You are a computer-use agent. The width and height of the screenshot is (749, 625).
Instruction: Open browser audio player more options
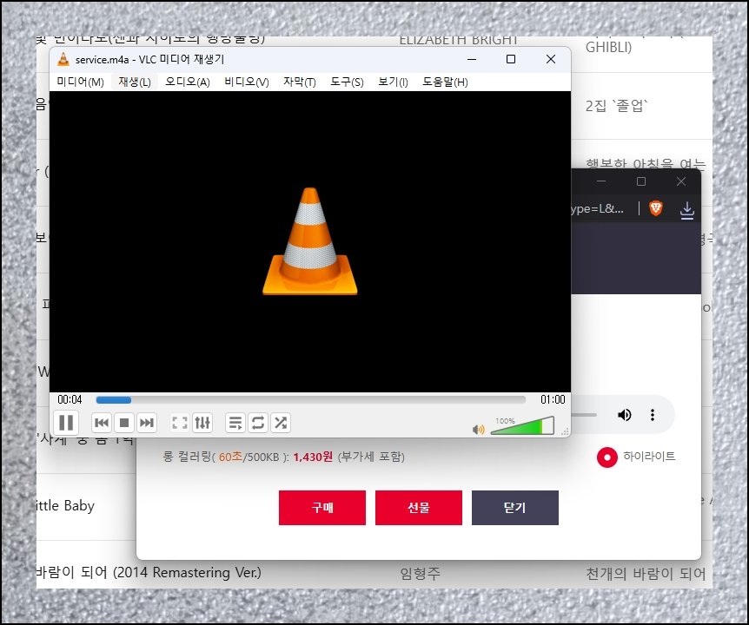[653, 415]
